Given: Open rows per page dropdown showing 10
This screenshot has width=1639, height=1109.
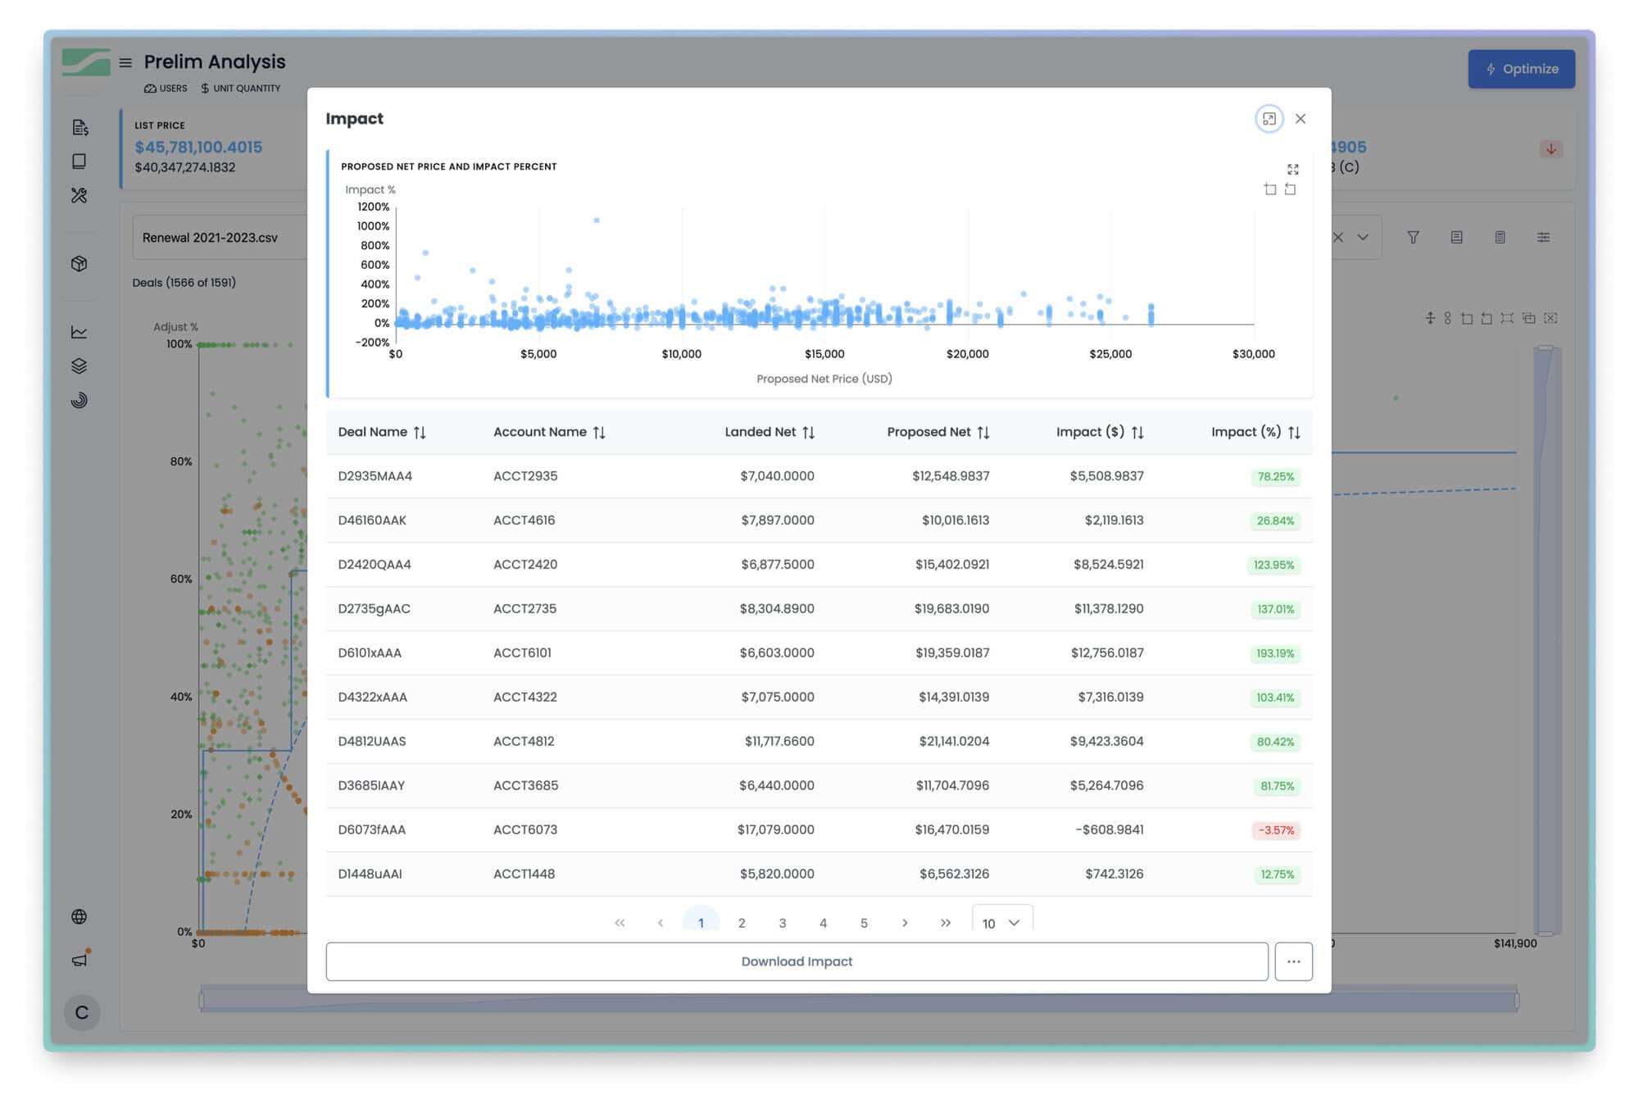Looking at the screenshot, I should (1002, 920).
